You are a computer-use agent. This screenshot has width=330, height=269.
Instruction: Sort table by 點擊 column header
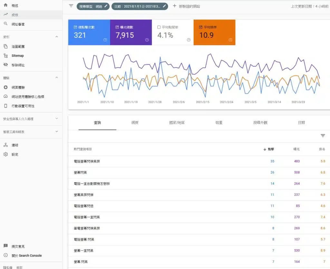269,149
